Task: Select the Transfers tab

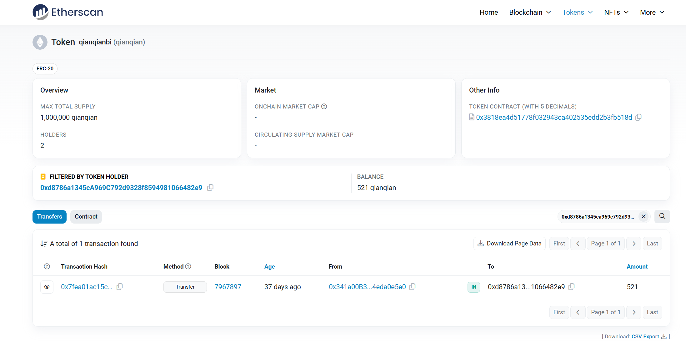Action: (49, 217)
